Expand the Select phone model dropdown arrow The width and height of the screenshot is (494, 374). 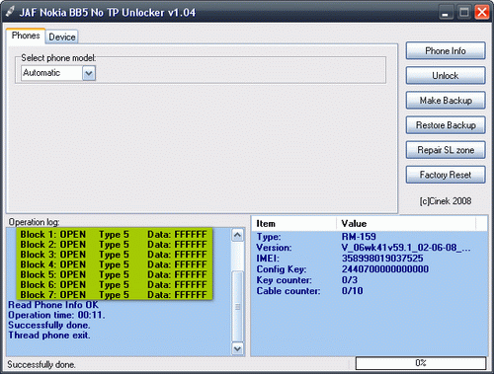[x=89, y=73]
